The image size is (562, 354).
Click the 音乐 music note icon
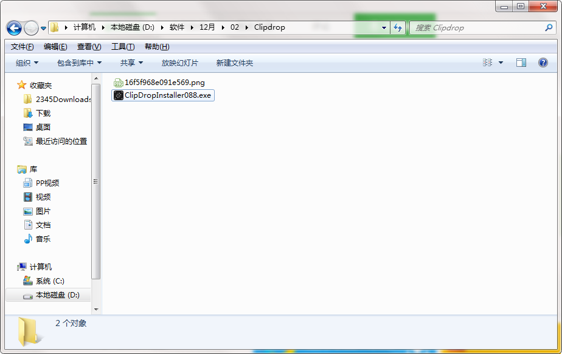point(28,239)
